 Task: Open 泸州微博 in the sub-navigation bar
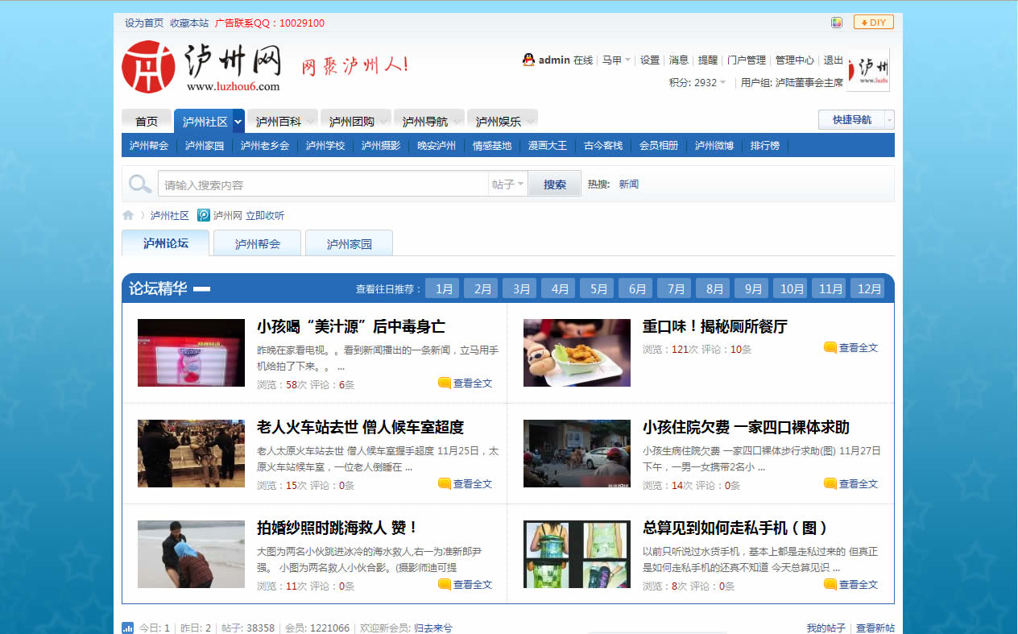[x=714, y=146]
